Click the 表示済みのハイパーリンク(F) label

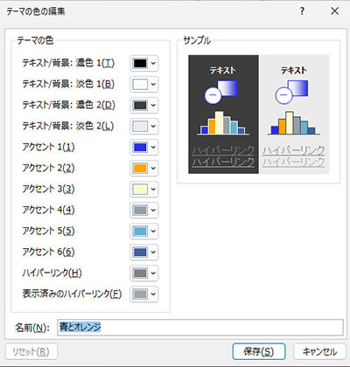72,294
